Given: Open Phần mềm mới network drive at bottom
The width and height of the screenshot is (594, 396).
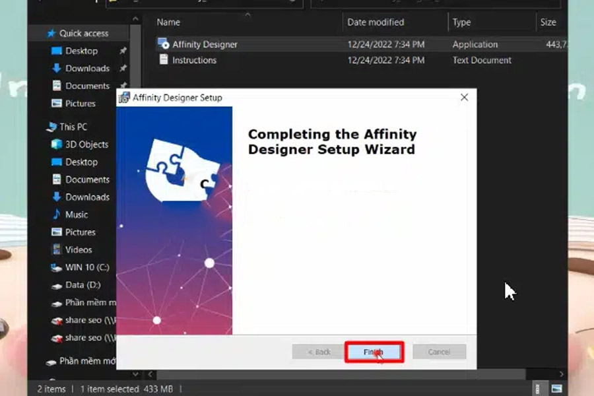Looking at the screenshot, I should tap(81, 361).
